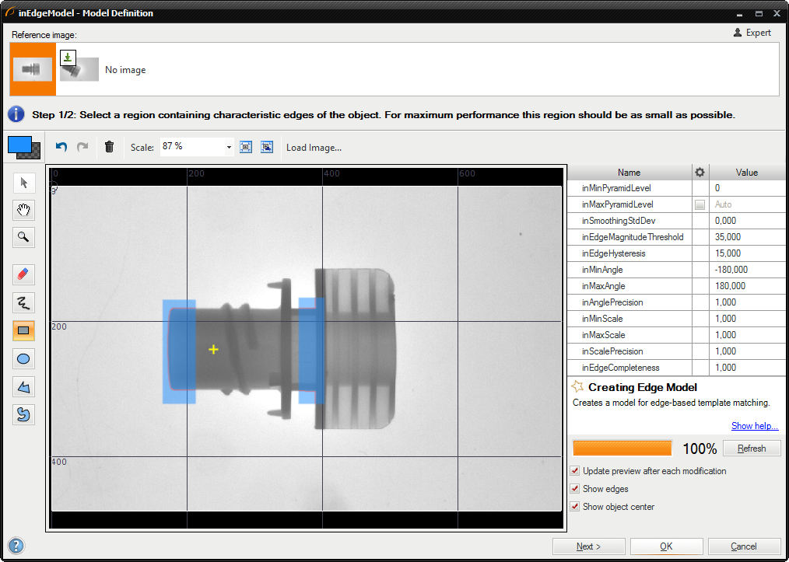This screenshot has height=562, width=789.
Task: Open the Expert mode selector
Action: pos(752,33)
